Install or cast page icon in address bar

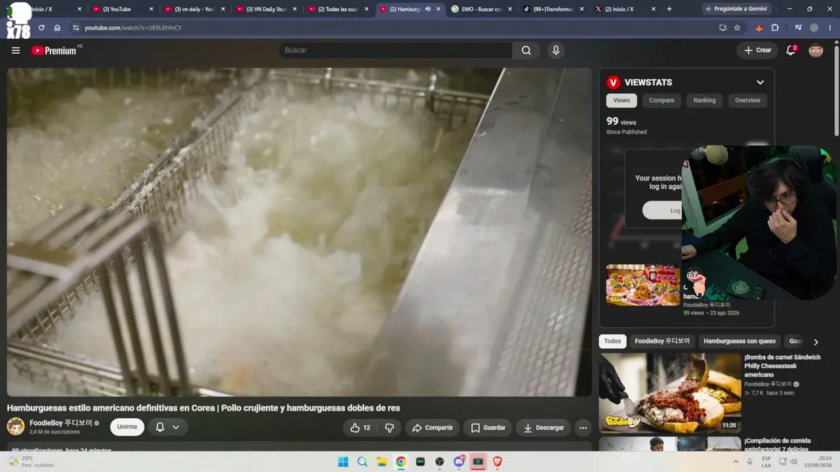tap(723, 28)
